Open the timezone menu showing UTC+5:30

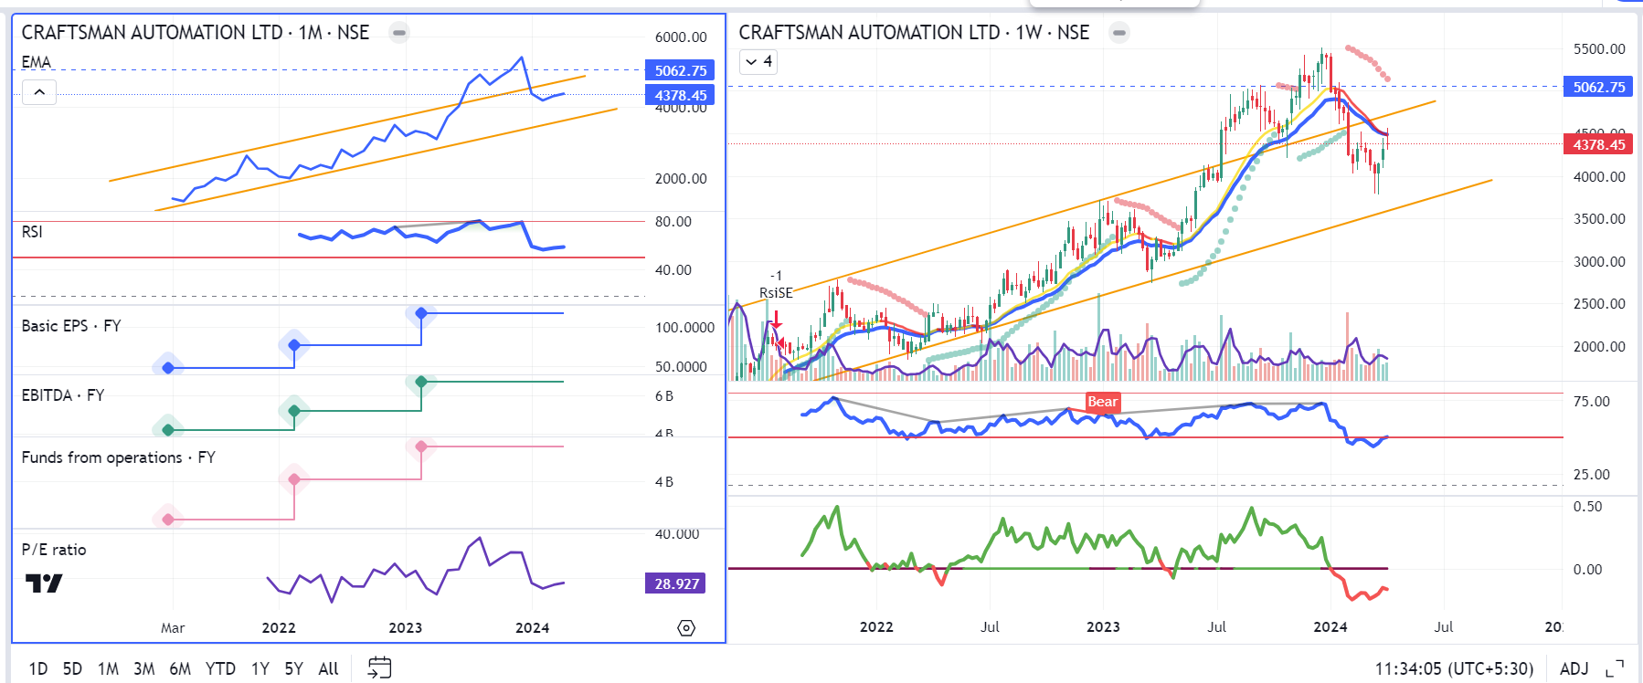(1454, 669)
